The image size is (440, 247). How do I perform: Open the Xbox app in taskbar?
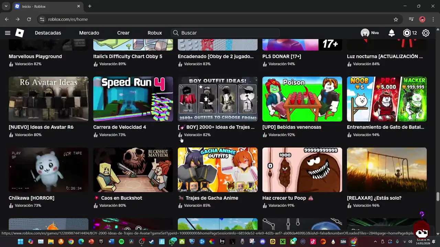tap(293, 242)
